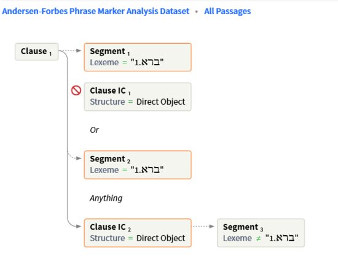
Task: Select the Clause IC 2 box
Action: (138, 233)
